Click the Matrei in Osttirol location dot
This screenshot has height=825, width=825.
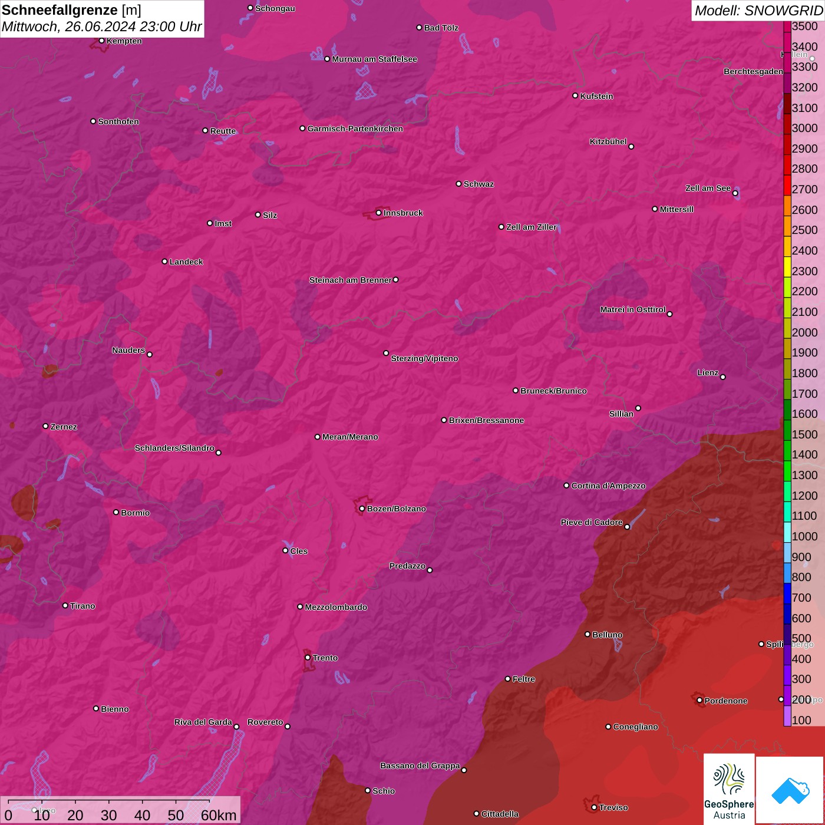[669, 314]
